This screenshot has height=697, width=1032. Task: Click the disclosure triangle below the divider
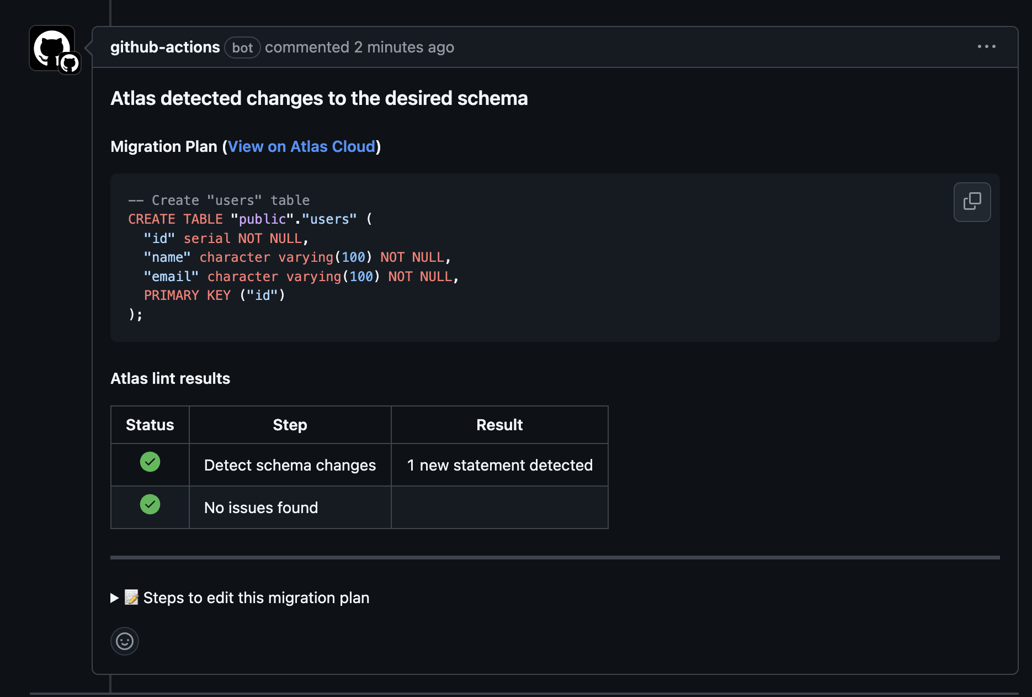click(114, 598)
